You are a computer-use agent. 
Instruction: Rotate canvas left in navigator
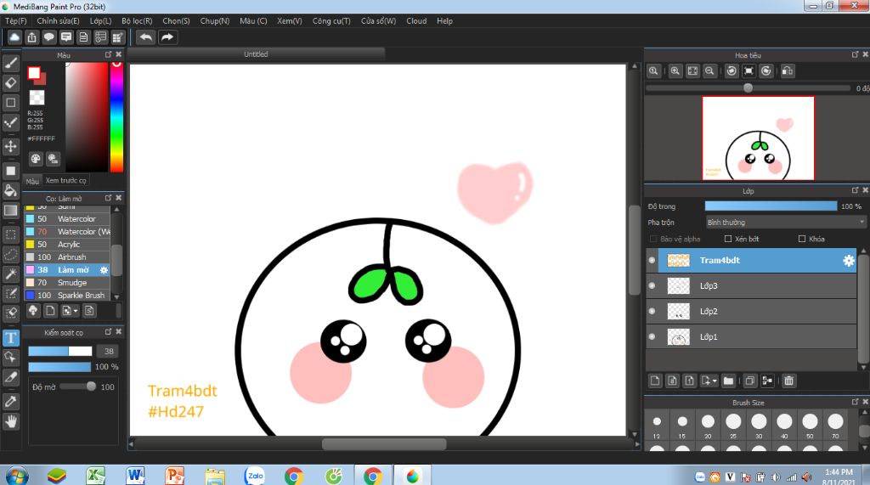732,71
